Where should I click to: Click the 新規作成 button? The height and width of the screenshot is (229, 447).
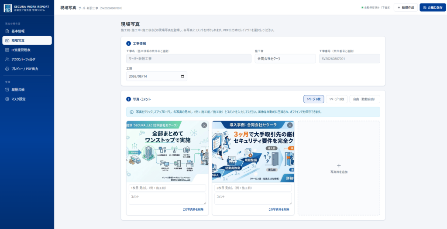pos(406,7)
